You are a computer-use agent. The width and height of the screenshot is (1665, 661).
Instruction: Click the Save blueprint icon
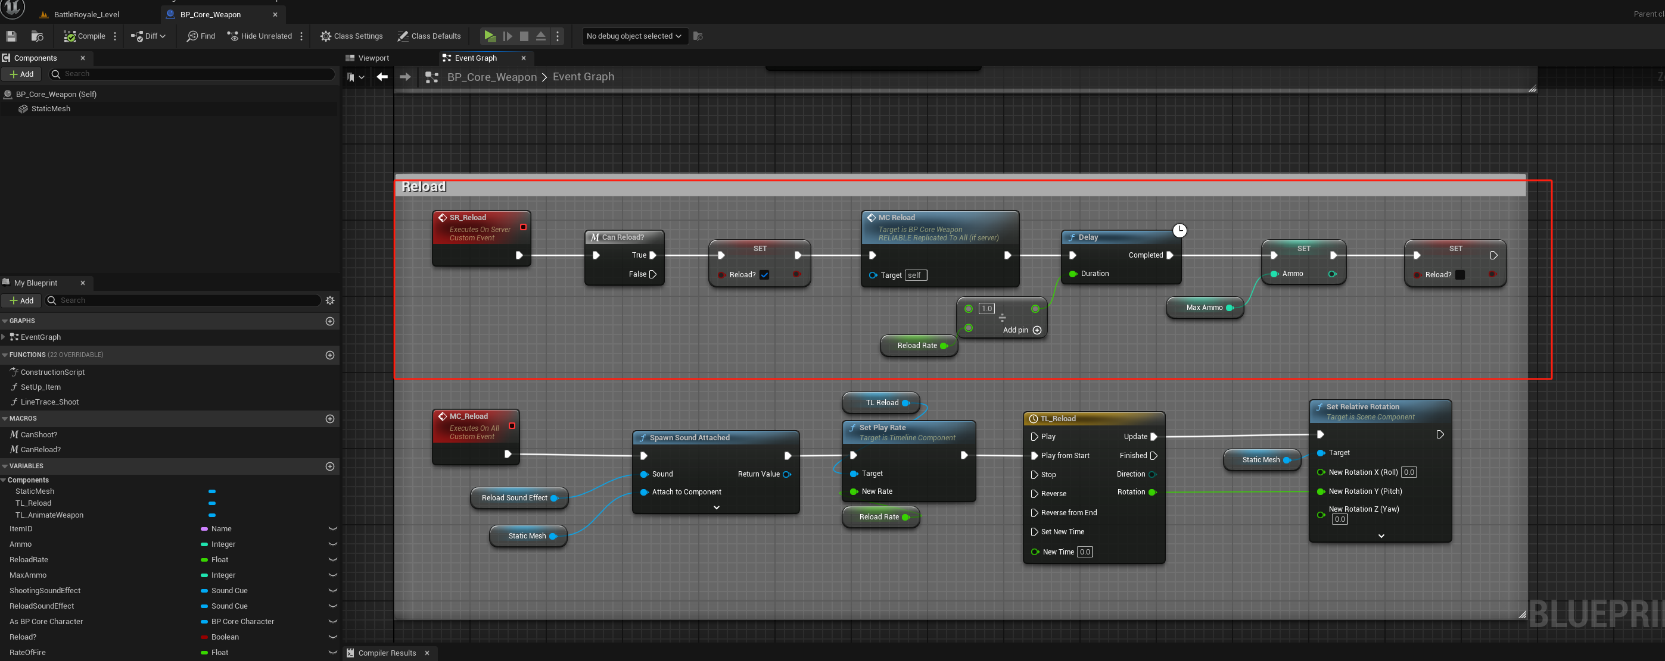(11, 36)
